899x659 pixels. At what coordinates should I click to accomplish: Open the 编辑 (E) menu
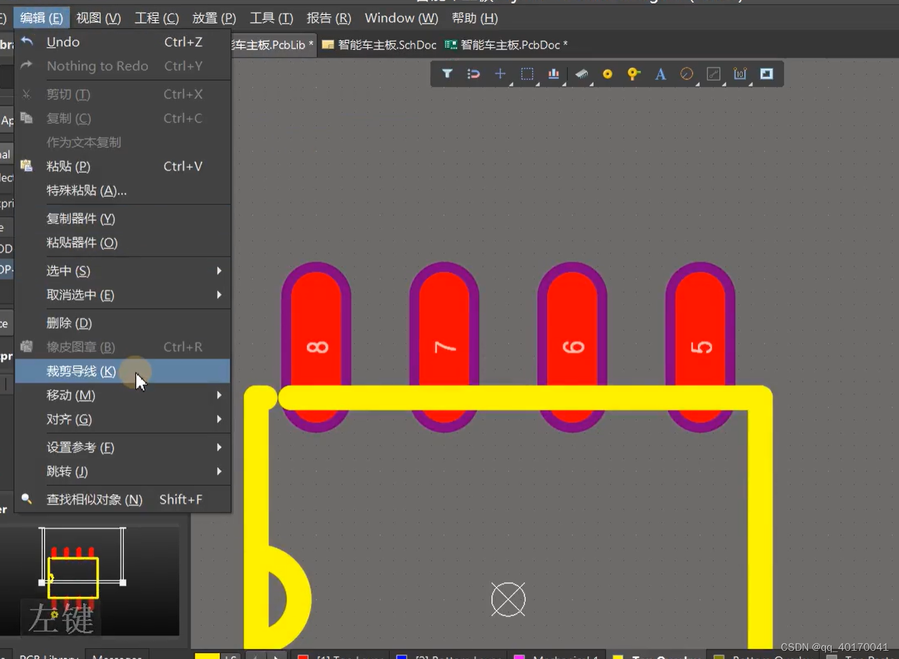coord(41,18)
